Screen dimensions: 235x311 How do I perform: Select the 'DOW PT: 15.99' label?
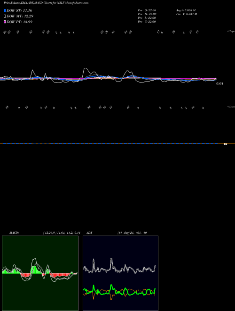click(19, 22)
